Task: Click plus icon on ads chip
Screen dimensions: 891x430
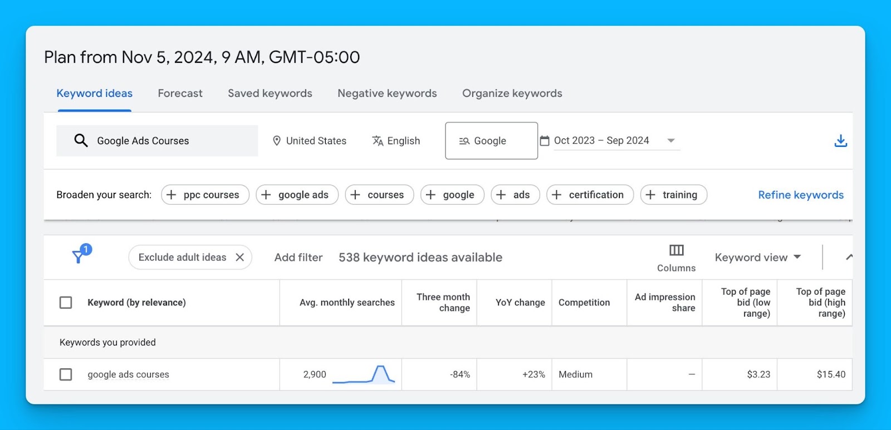Action: tap(501, 195)
